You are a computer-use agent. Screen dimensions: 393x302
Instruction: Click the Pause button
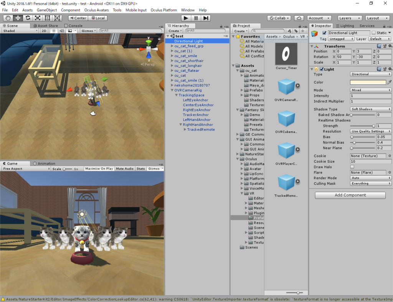pyautogui.click(x=196, y=18)
